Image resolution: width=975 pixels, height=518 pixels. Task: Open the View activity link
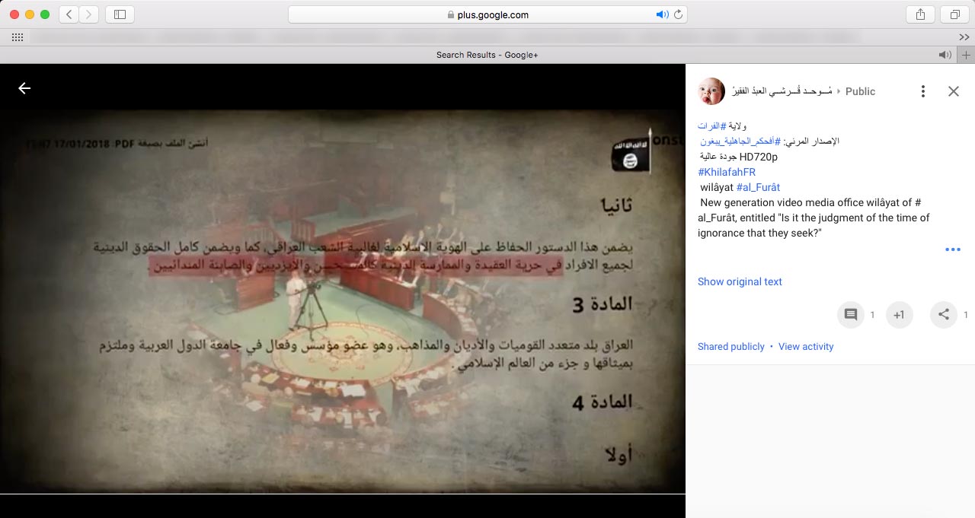pos(806,346)
